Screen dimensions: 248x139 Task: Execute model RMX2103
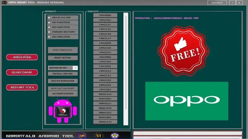point(105,94)
